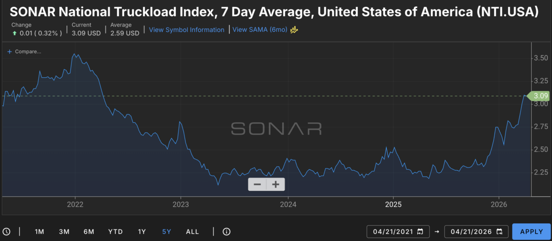
Task: Click the plus icon beside Compare
Action: pyautogui.click(x=9, y=52)
